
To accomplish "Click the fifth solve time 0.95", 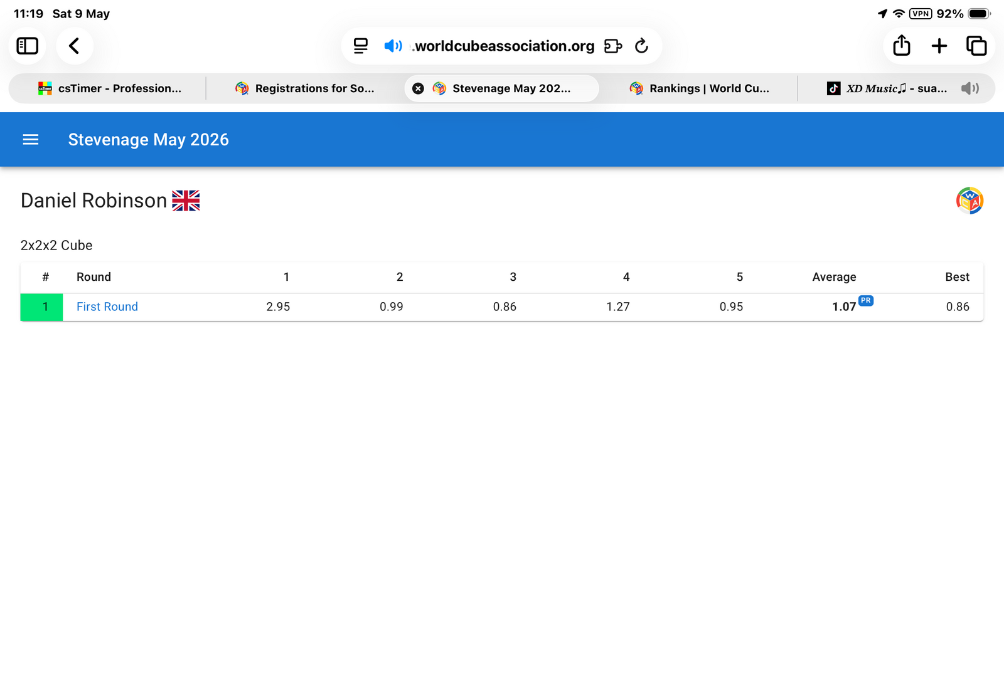I will [x=732, y=307].
